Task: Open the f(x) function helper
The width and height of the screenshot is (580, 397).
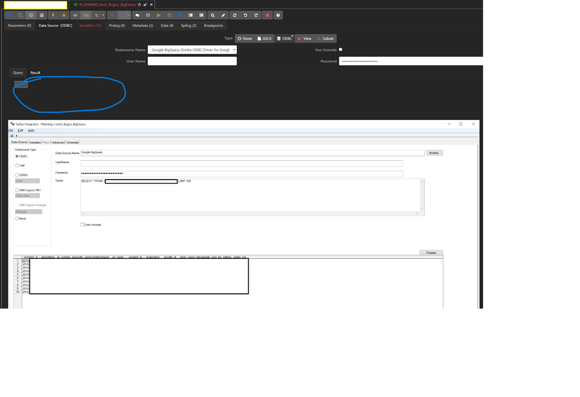Action: coord(86,15)
